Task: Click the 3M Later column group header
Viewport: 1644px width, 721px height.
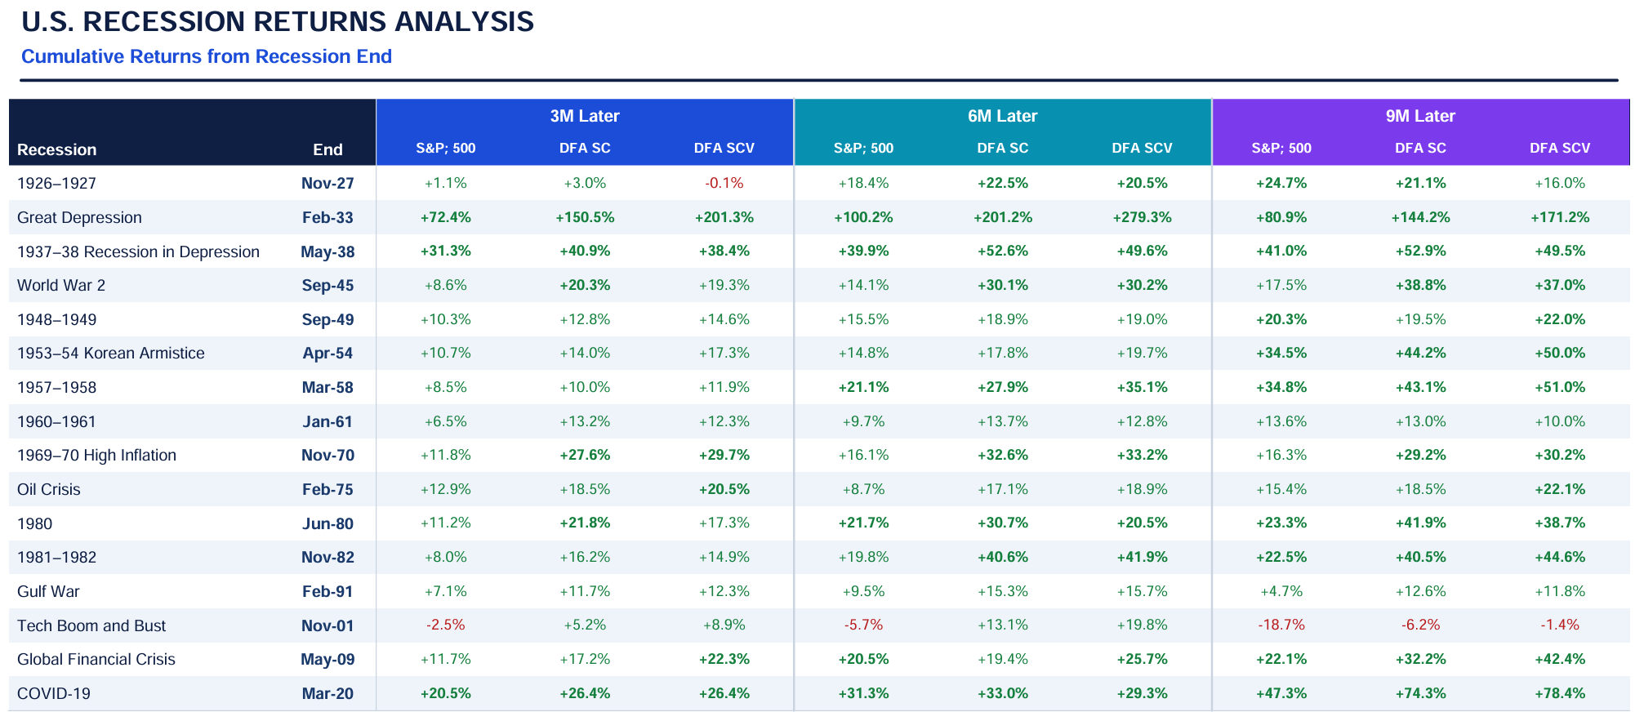Action: [584, 116]
